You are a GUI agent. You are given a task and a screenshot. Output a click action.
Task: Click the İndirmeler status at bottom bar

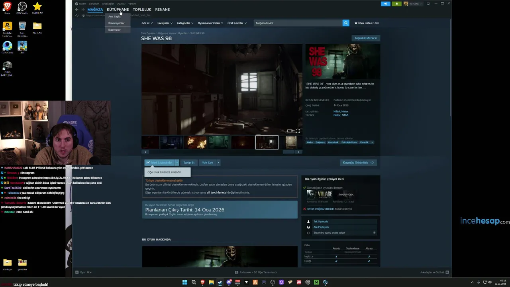coord(256,272)
